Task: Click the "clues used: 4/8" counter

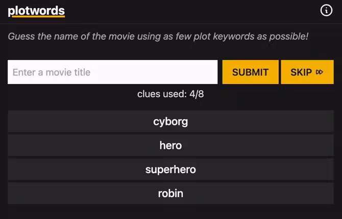Action: pyautogui.click(x=170, y=94)
